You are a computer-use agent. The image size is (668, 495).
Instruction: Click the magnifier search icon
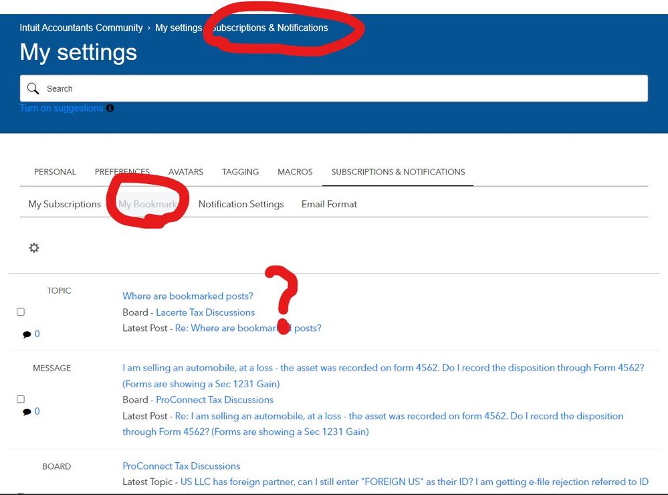click(x=33, y=88)
